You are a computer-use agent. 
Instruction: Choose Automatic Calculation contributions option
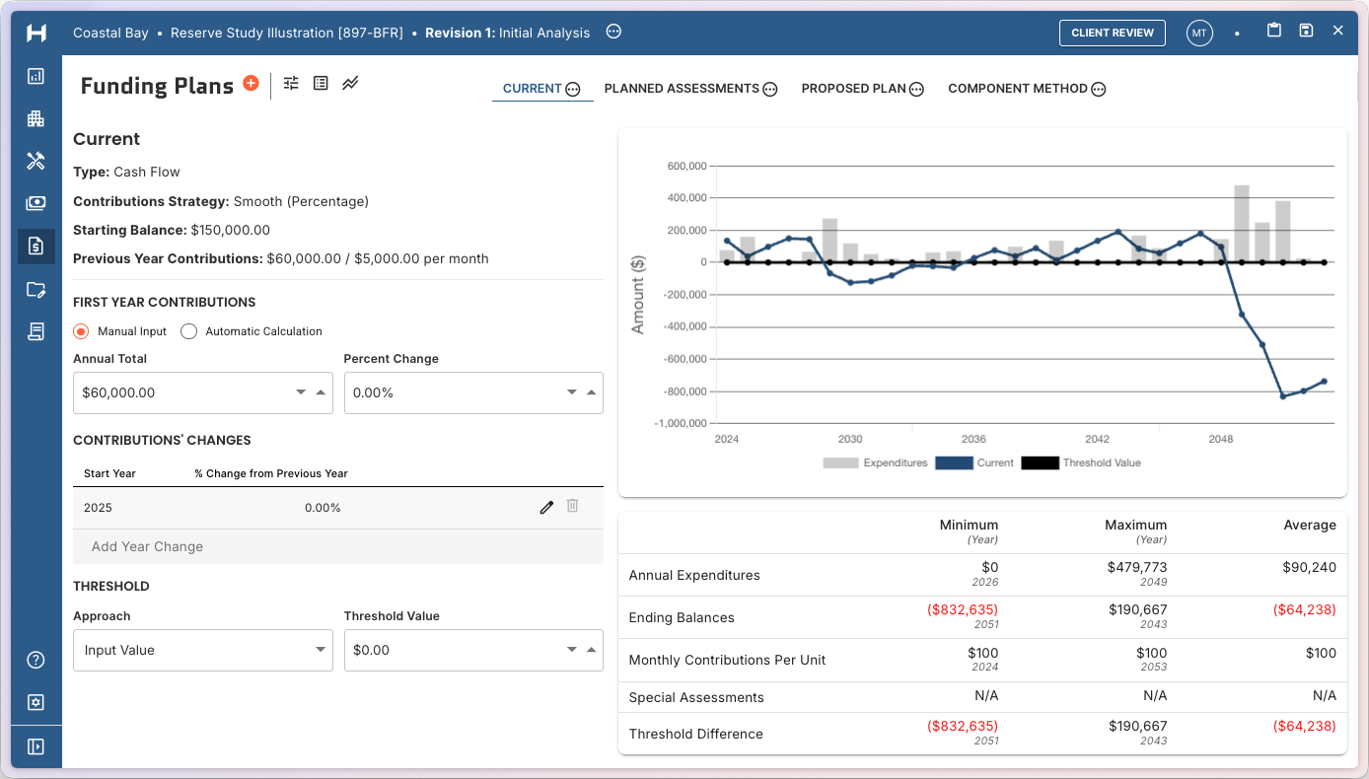pos(188,331)
